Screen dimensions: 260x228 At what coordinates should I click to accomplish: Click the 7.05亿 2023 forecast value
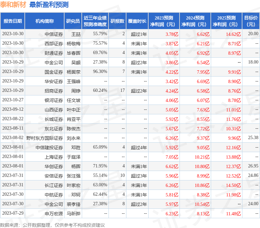coord(172,157)
